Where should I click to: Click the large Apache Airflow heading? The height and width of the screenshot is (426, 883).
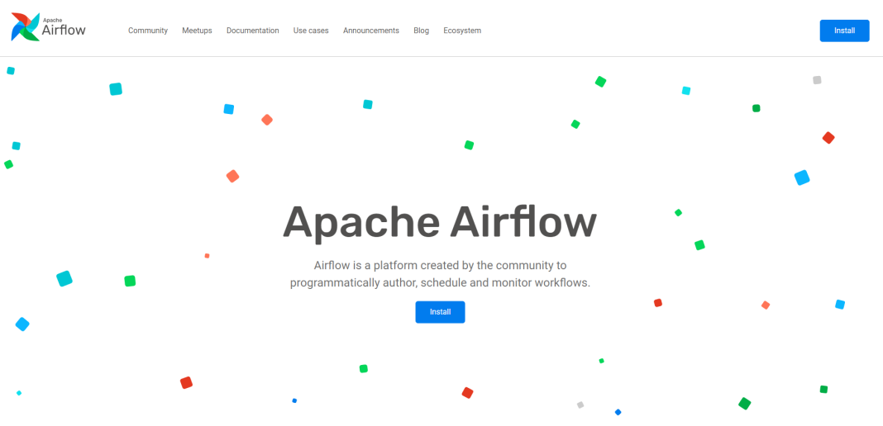[440, 222]
